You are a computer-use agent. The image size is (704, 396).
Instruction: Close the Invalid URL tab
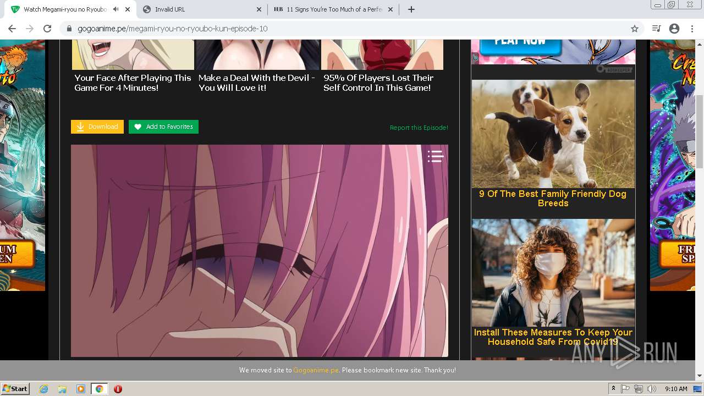[259, 9]
